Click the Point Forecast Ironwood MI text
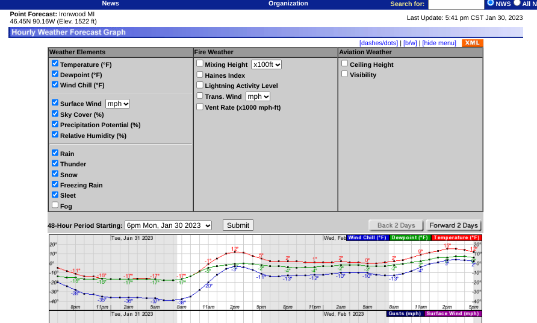This screenshot has width=537, height=323. click(52, 14)
